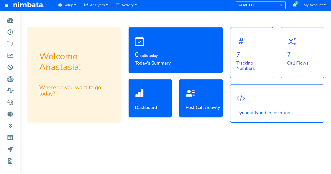Click the double chevron down sidebar icon
This screenshot has width=331, height=174.
pos(10,126)
